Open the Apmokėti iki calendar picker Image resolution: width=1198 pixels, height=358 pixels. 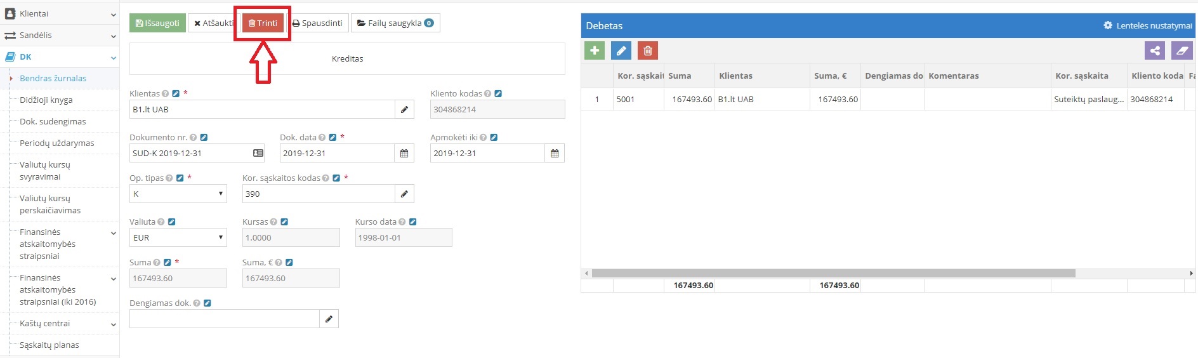pyautogui.click(x=555, y=154)
